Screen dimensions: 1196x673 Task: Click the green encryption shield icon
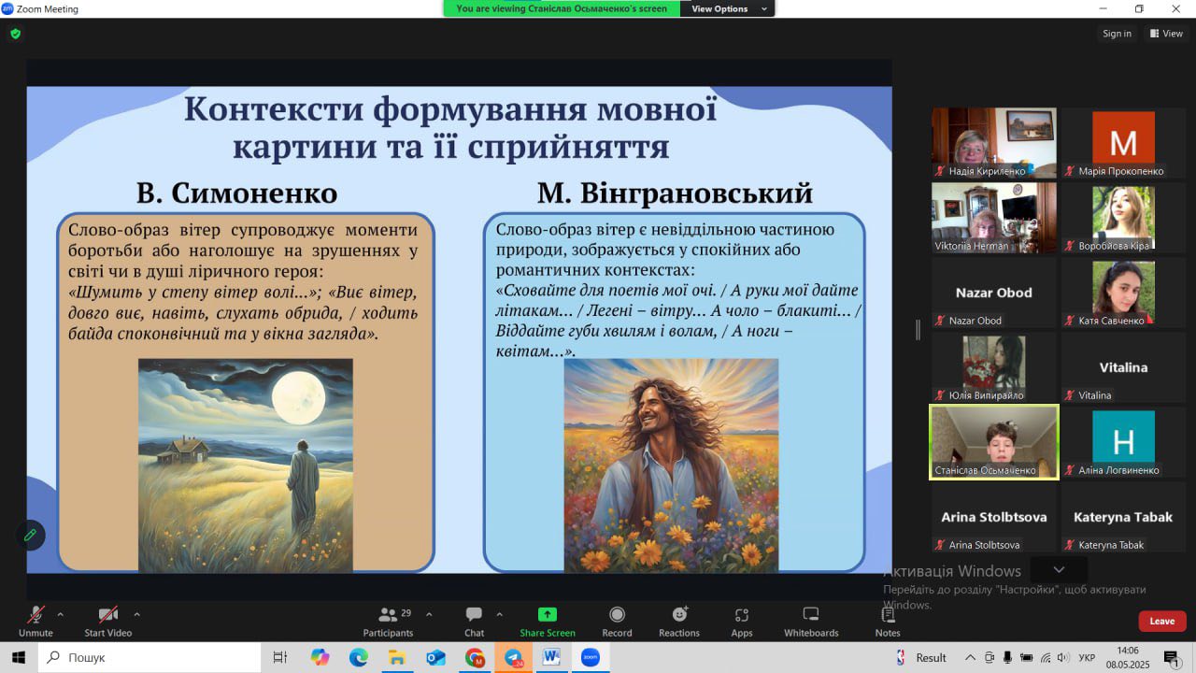[x=15, y=34]
